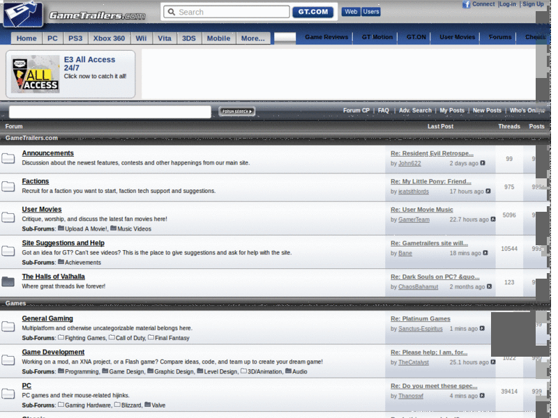The image size is (558, 418).
Task: Go to last post arrow beside 4 mins ago
Action: [x=482, y=395]
